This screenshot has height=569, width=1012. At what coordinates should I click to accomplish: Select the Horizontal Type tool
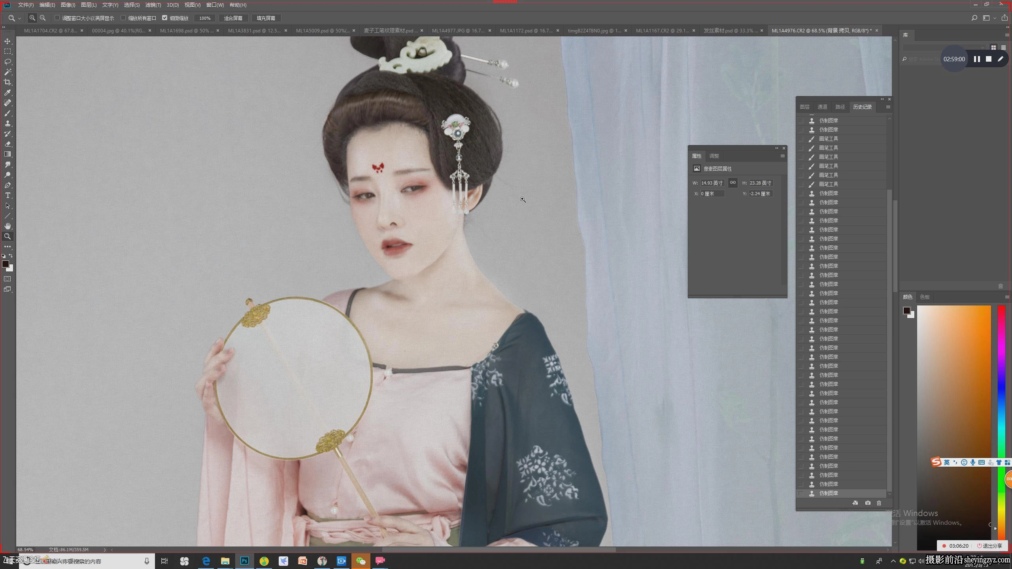(x=8, y=195)
